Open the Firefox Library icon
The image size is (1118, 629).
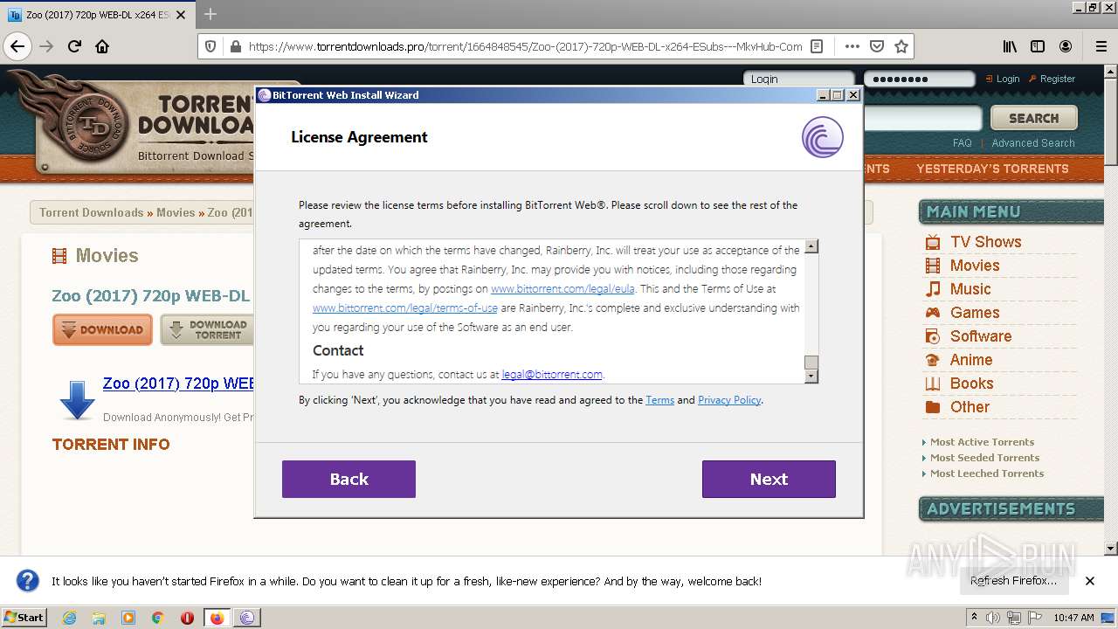click(1010, 46)
